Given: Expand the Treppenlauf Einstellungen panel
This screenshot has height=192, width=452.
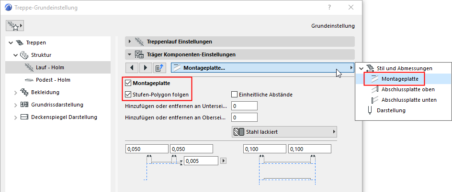Looking at the screenshot, I should tap(130, 42).
